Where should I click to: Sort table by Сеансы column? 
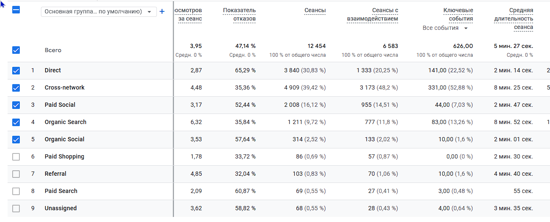click(x=315, y=11)
